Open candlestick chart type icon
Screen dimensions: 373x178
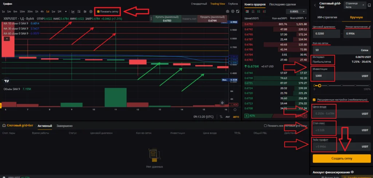tap(85, 11)
